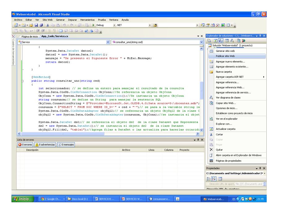Click the Undo arrow icon
The image size is (297, 222).
click(x=64, y=25)
